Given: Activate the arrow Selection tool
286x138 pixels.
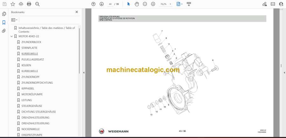Looking at the screenshot, I should pos(129,4).
